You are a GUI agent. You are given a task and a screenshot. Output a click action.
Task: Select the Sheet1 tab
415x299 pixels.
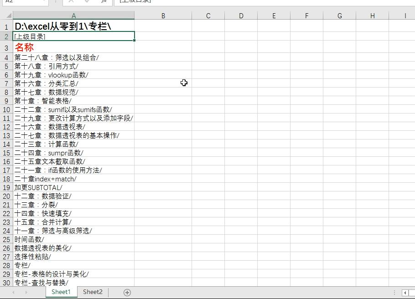61,292
